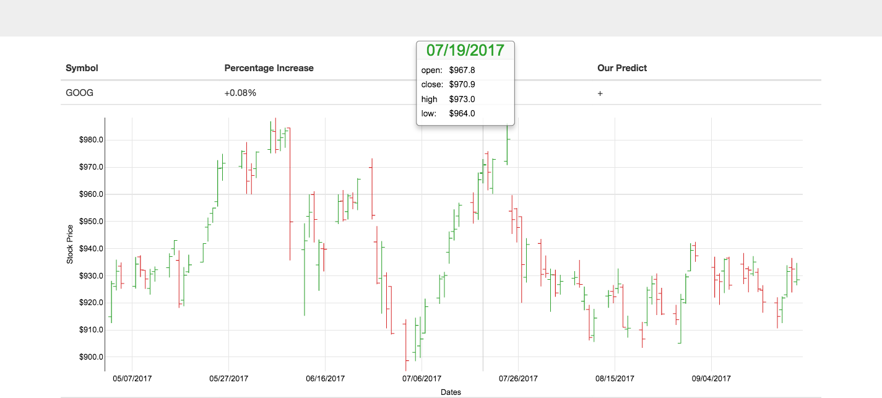
Task: Click the high $973.0 tooltip value
Action: coord(462,99)
